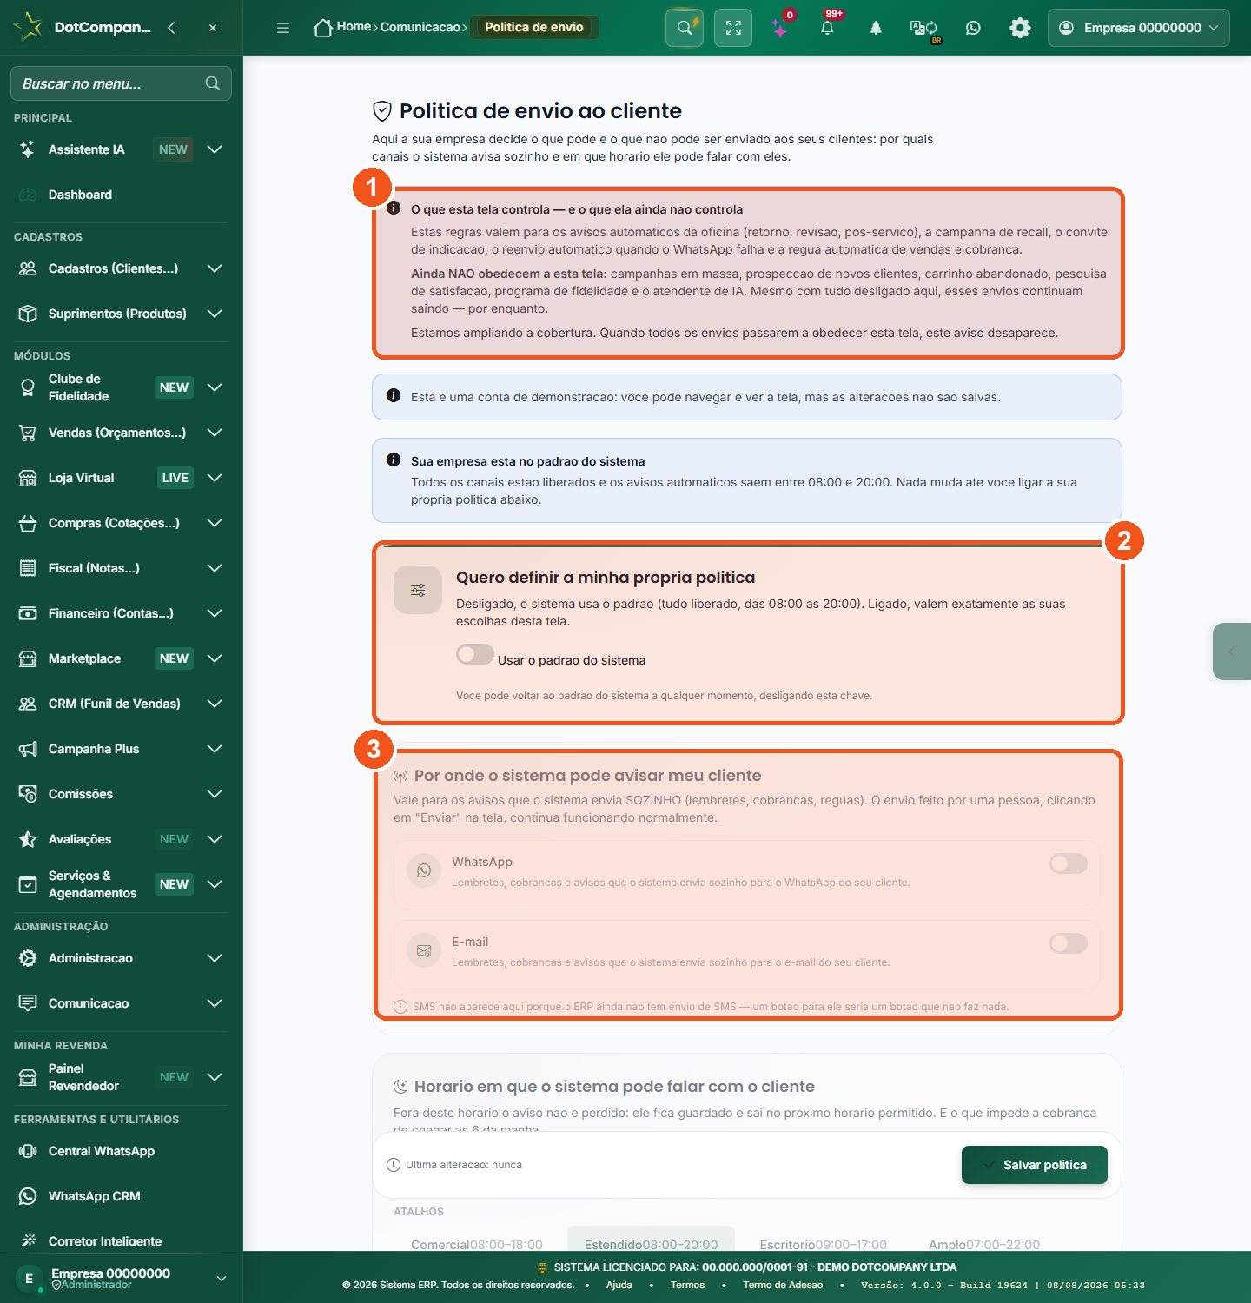Expand CRM (Funil de Vendas) menu
Viewport: 1251px width, 1303px height.
click(215, 704)
